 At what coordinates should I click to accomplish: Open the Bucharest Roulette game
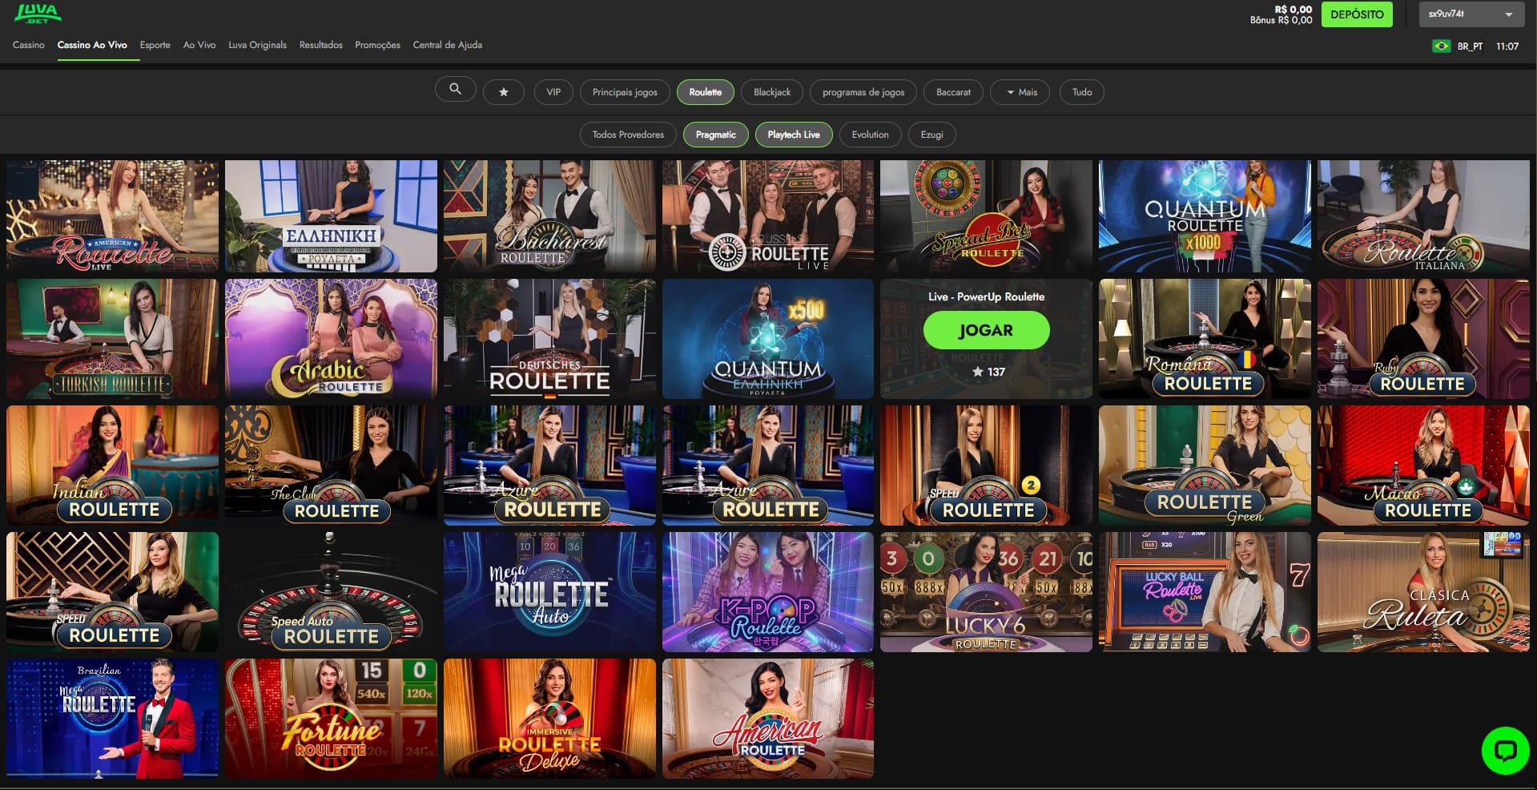(x=549, y=216)
